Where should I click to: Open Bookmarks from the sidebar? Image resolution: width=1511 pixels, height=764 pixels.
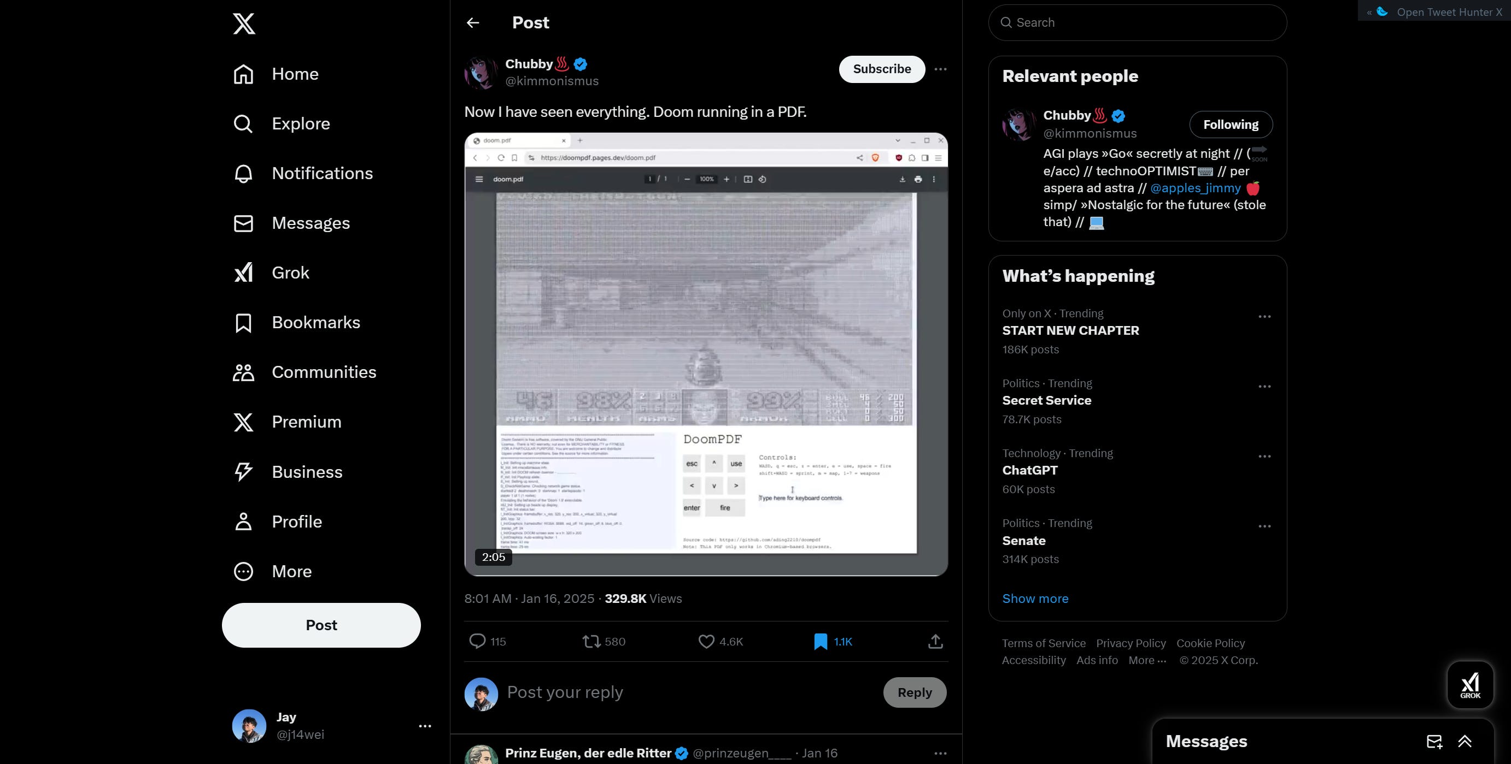click(297, 323)
